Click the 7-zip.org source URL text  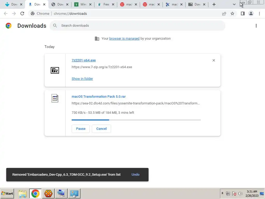pyautogui.click(x=102, y=67)
